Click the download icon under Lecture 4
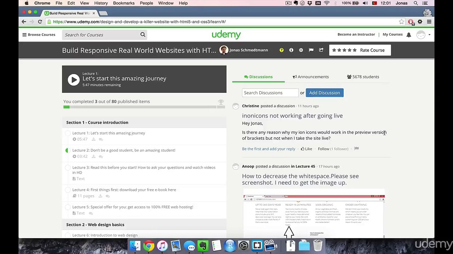 pyautogui.click(x=100, y=196)
